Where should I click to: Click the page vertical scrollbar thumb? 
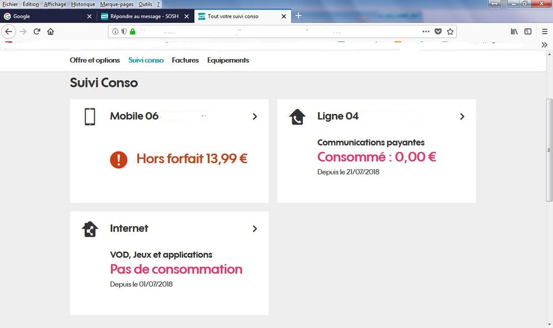(549, 149)
